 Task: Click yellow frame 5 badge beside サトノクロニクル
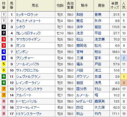pos(4,70)
